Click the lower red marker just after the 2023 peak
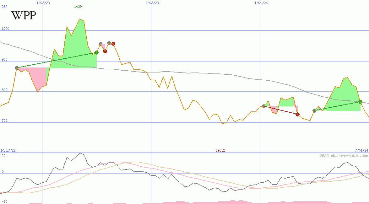369x204 pixels. pos(105,51)
